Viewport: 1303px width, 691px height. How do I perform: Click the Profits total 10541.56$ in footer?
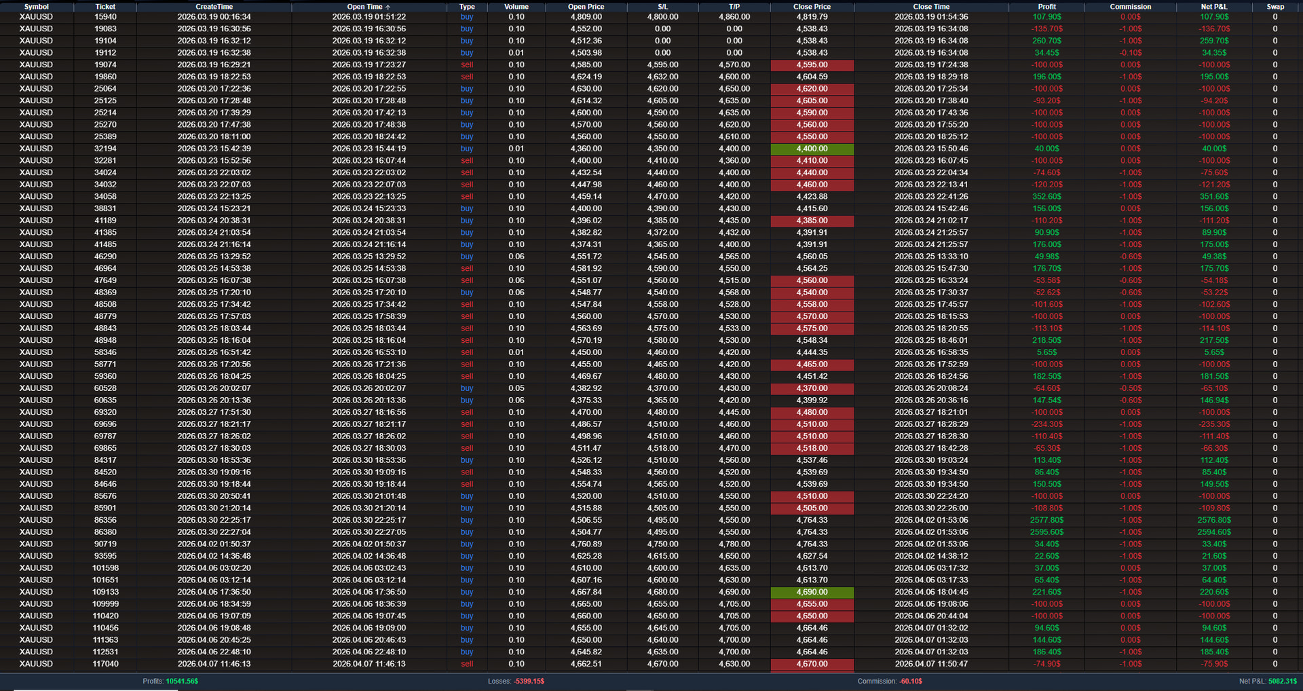tap(182, 681)
